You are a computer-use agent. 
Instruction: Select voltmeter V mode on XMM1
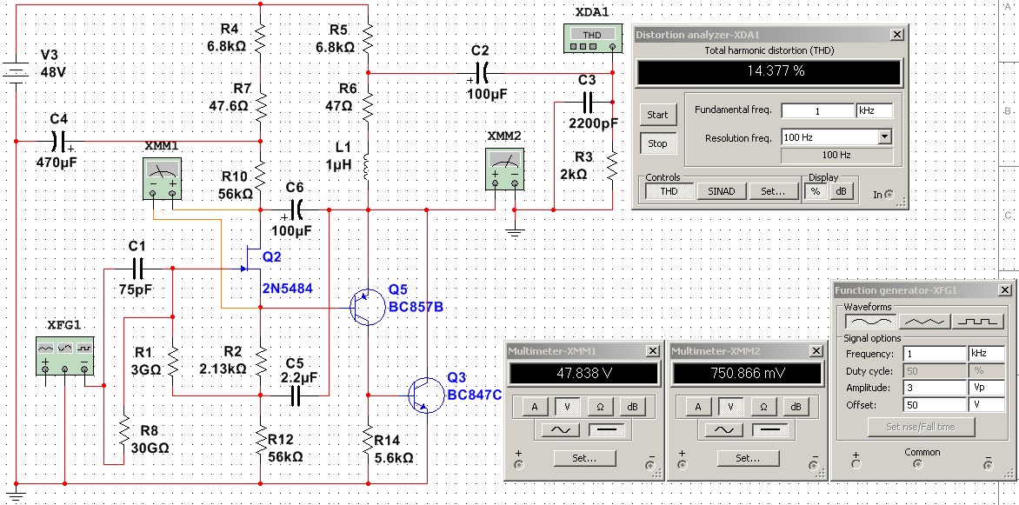(x=568, y=407)
